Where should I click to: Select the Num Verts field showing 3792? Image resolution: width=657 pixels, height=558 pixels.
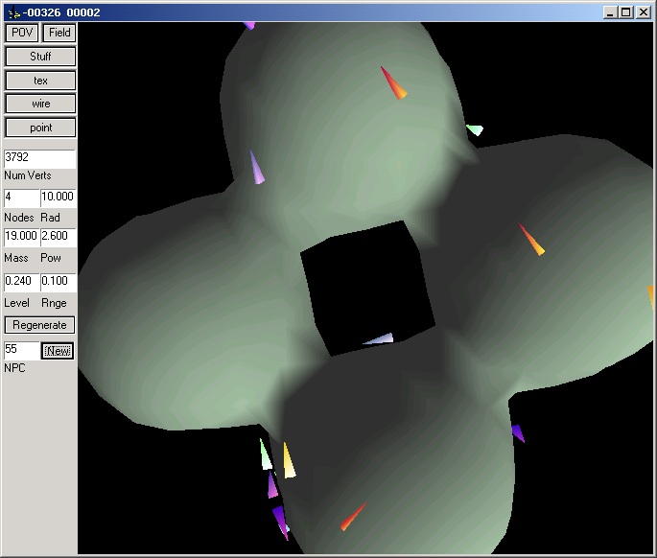click(x=39, y=157)
